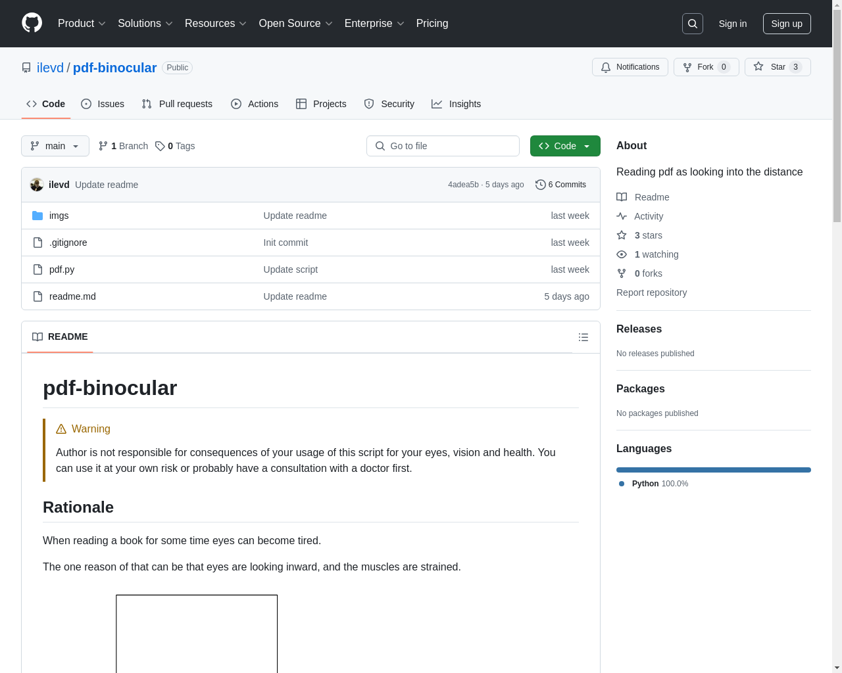Open the imgs folder

(x=59, y=216)
